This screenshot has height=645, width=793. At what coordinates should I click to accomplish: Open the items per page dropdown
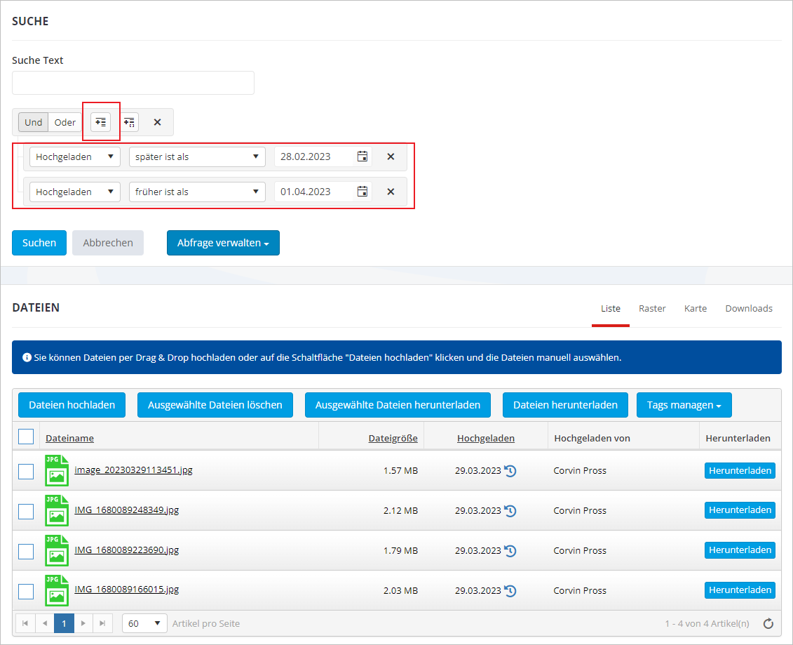pos(144,623)
